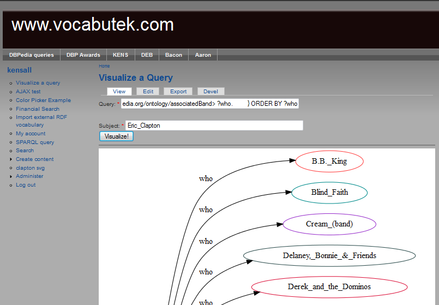The image size is (439, 305).
Task: Switch to the Export tab
Action: 178,91
